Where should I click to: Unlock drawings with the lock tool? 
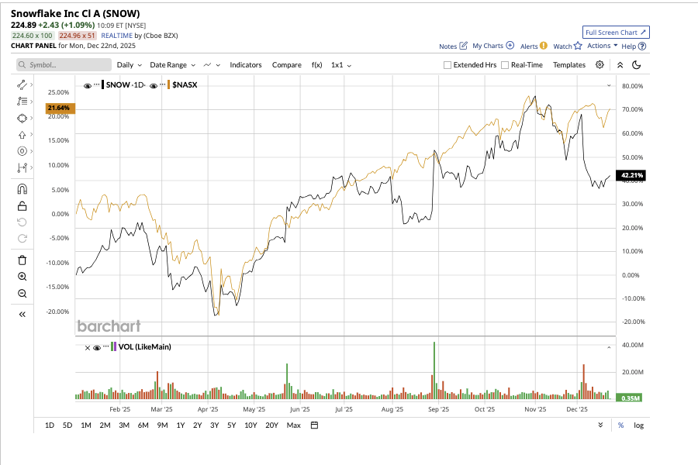click(x=21, y=205)
